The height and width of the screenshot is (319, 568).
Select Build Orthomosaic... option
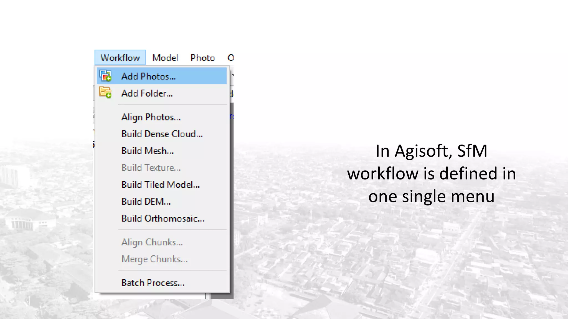click(162, 218)
